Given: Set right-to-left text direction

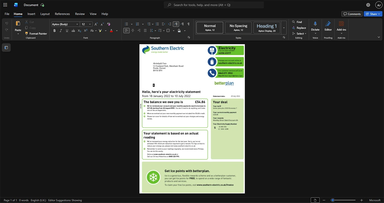Looking at the screenshot, I should pyautogui.click(x=182, y=24).
